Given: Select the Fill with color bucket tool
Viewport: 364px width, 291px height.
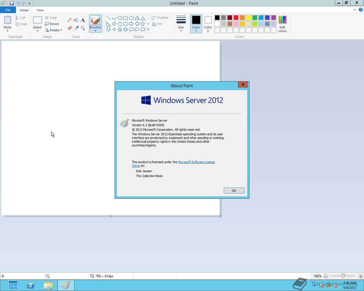Looking at the screenshot, I should click(76, 20).
